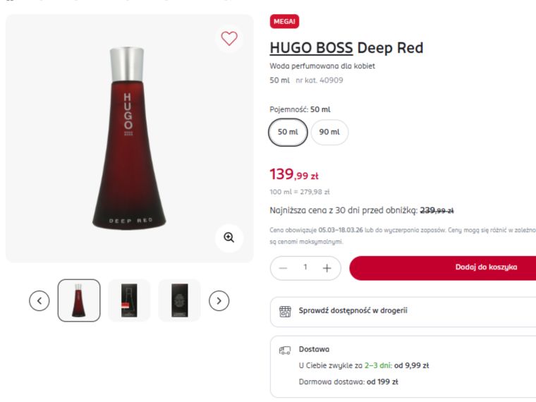Open the HUGO BOSS brand link
Screen dimensions: 536x402
pos(311,48)
